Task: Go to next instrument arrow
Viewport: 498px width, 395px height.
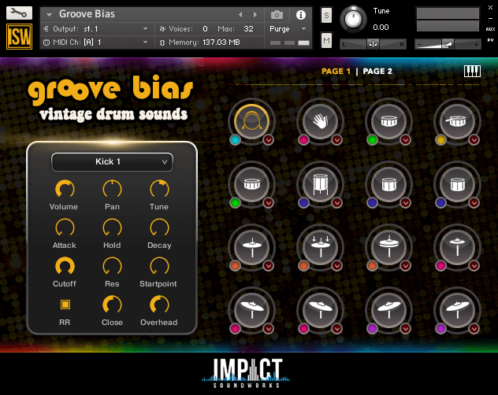Action: point(255,15)
